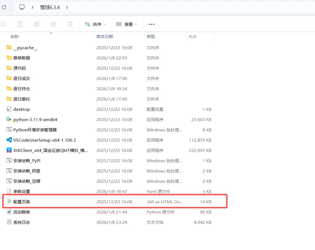This screenshot has height=250, width=315.
Task: Select python-3.11.9-amd64 installer icon
Action: [9, 119]
